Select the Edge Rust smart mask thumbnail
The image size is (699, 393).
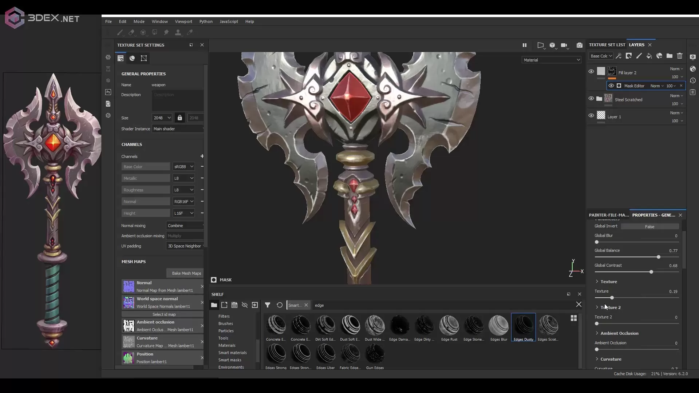449,325
